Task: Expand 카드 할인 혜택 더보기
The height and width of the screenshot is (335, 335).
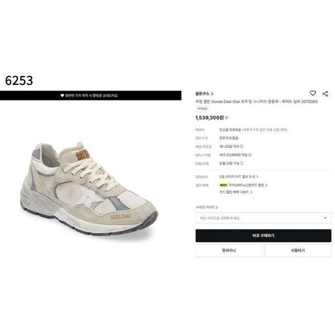Action: [x=236, y=192]
